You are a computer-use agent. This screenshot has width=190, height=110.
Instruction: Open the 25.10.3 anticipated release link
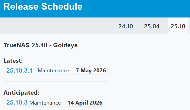tap(17, 102)
